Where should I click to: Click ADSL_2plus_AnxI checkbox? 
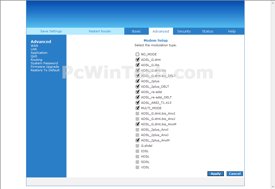[137, 130]
